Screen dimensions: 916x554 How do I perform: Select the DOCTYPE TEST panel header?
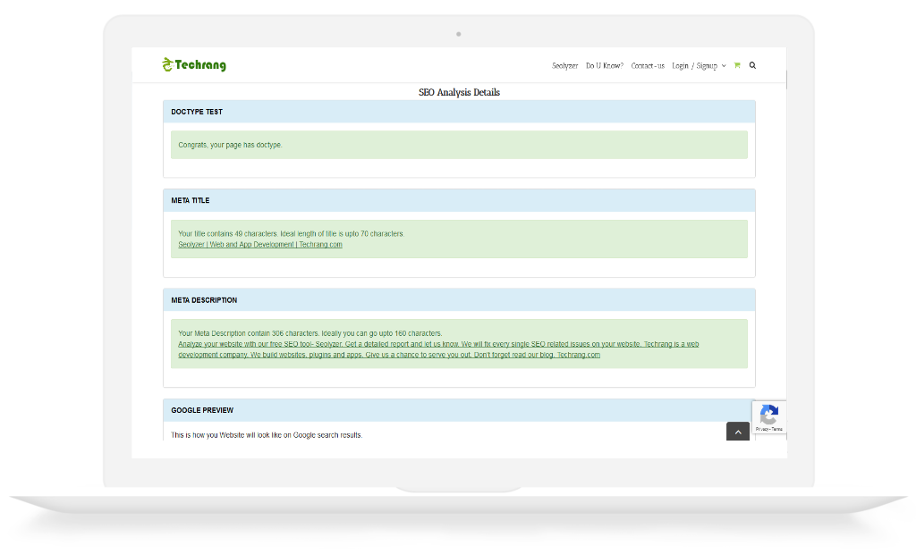(459, 112)
